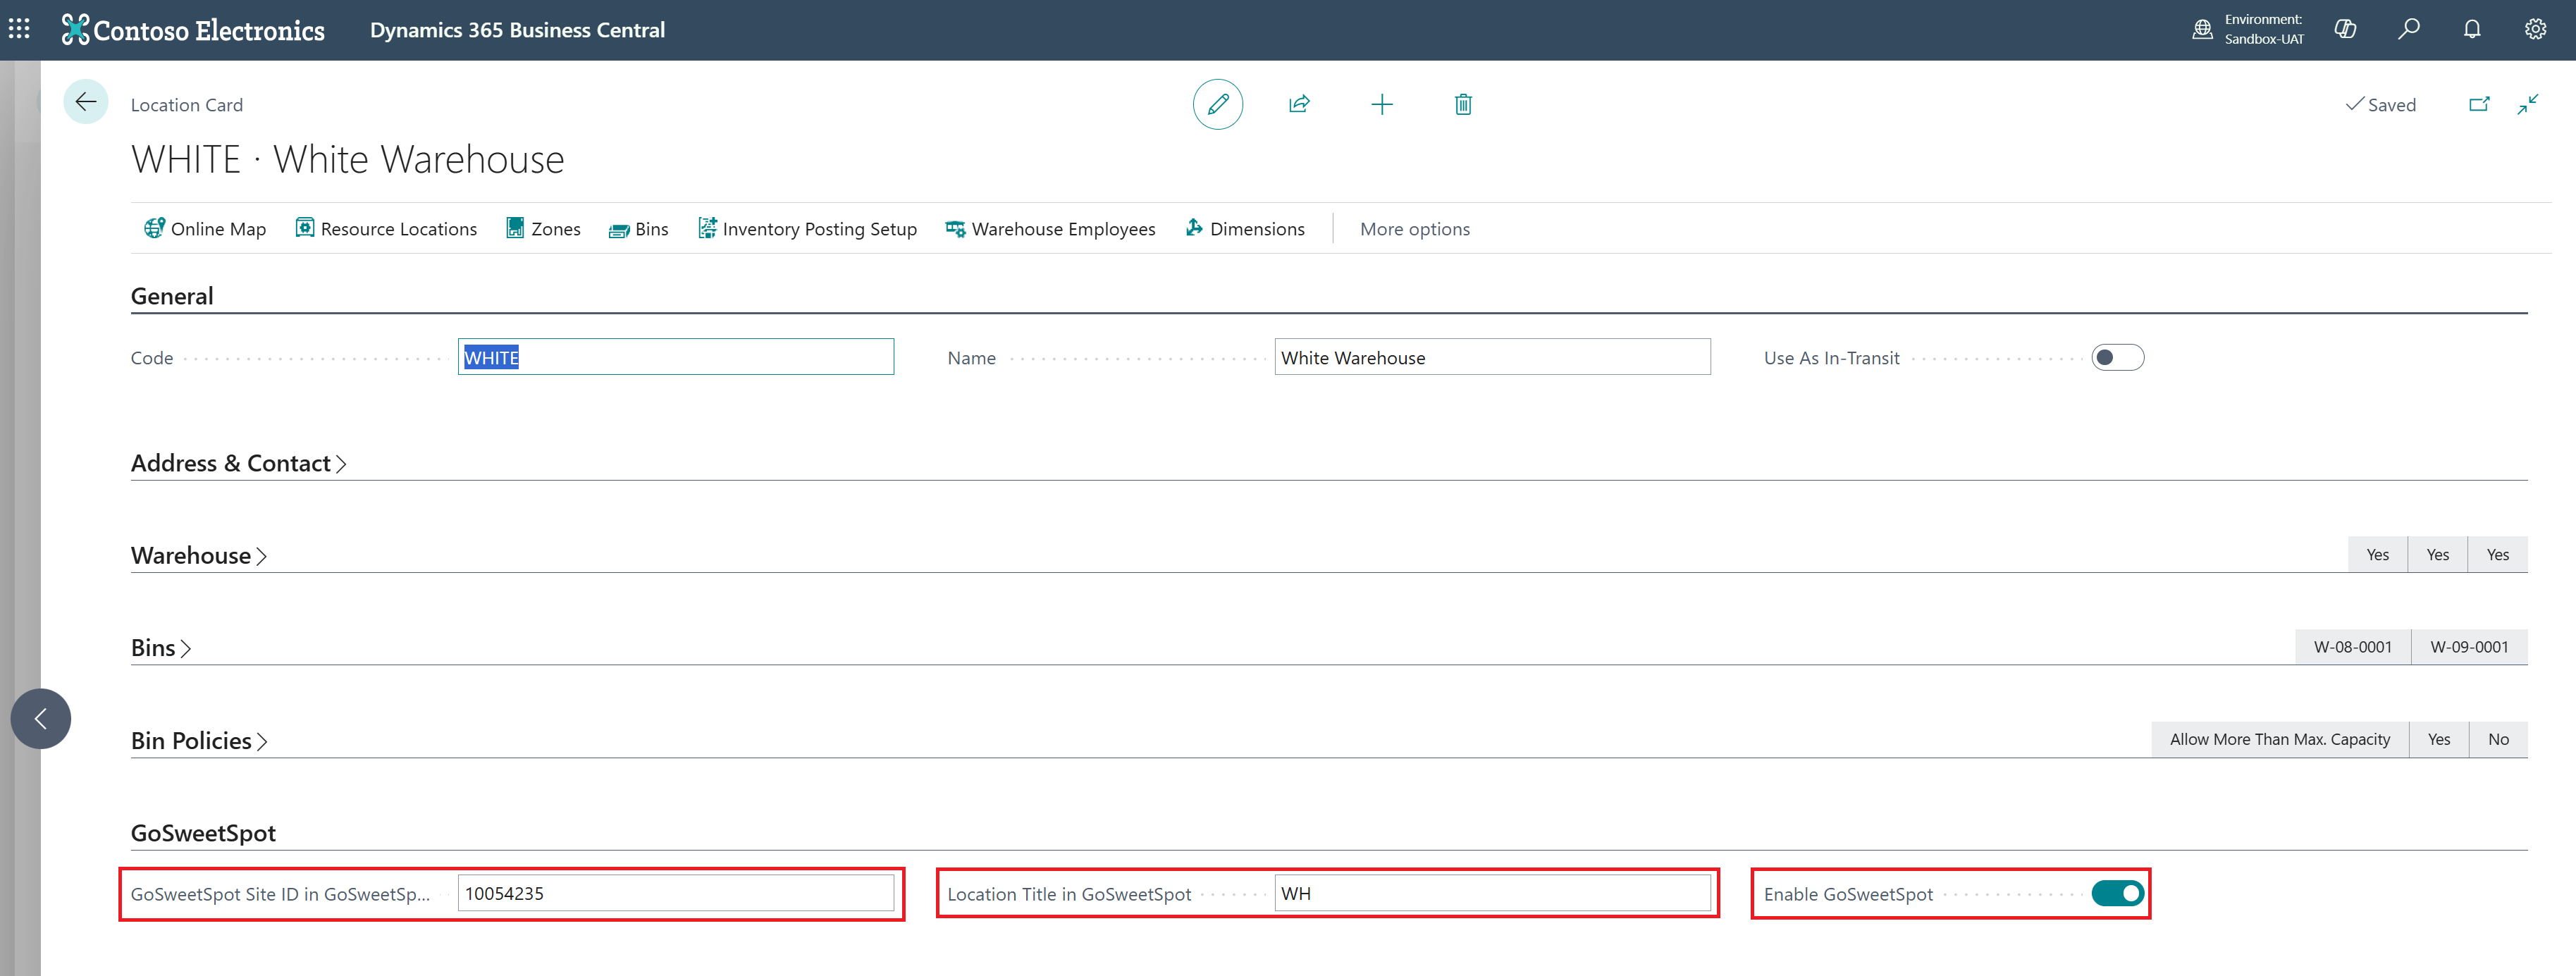Click the Saved status indicator
2576x976 pixels.
(x=2380, y=105)
